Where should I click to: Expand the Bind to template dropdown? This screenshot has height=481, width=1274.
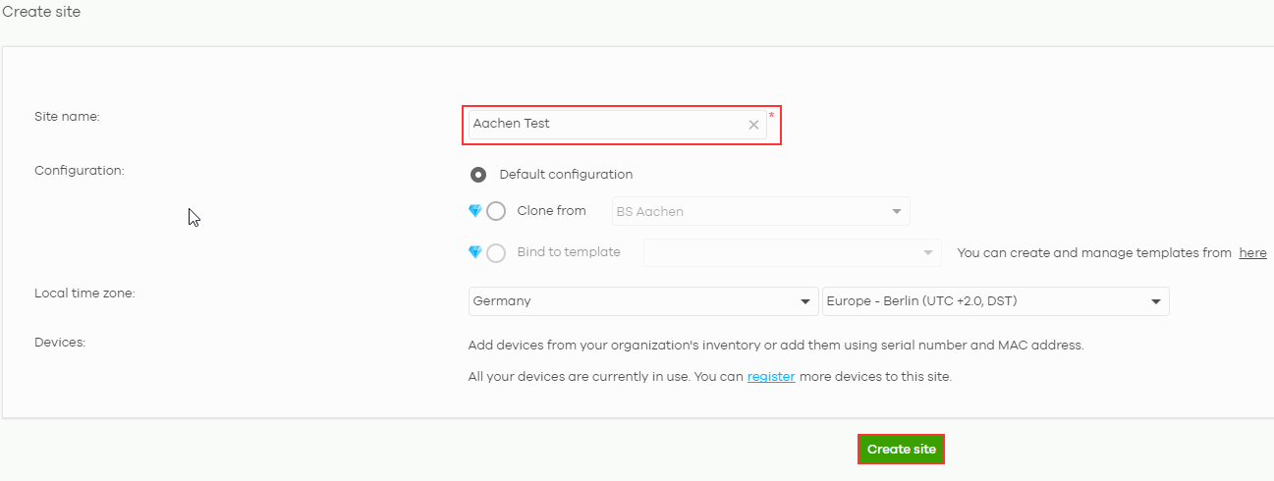pyautogui.click(x=791, y=252)
